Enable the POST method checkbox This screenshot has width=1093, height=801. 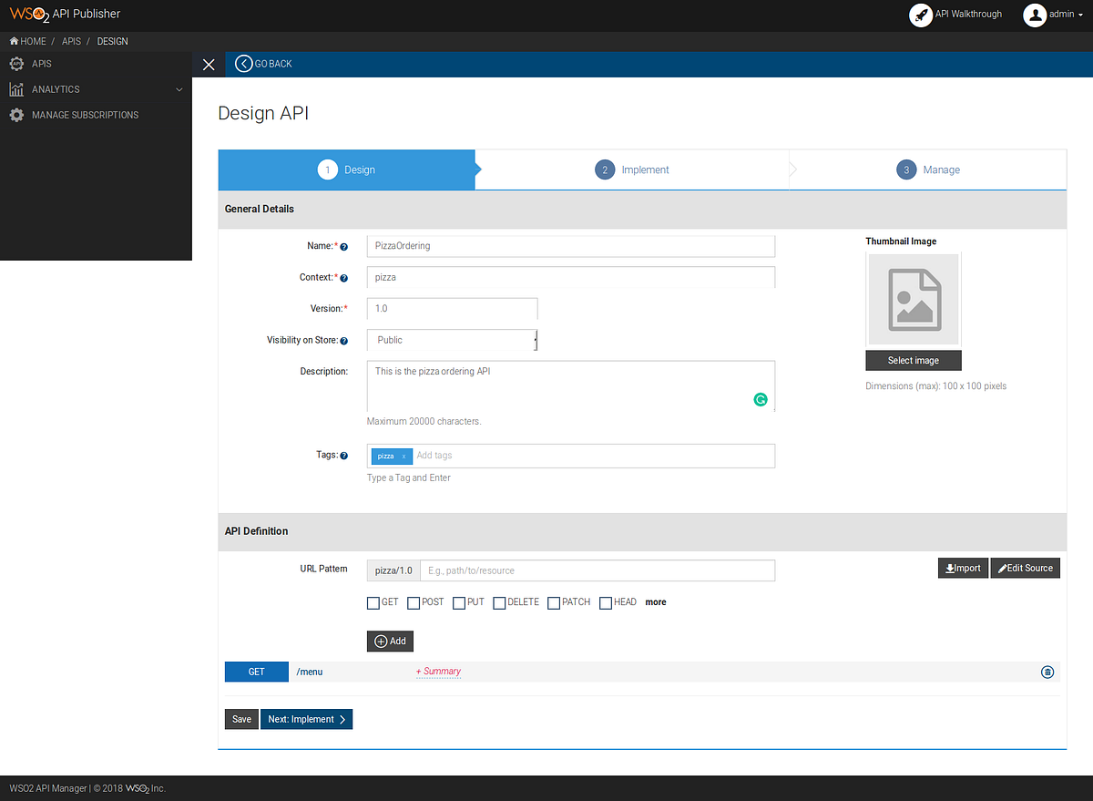tap(413, 602)
